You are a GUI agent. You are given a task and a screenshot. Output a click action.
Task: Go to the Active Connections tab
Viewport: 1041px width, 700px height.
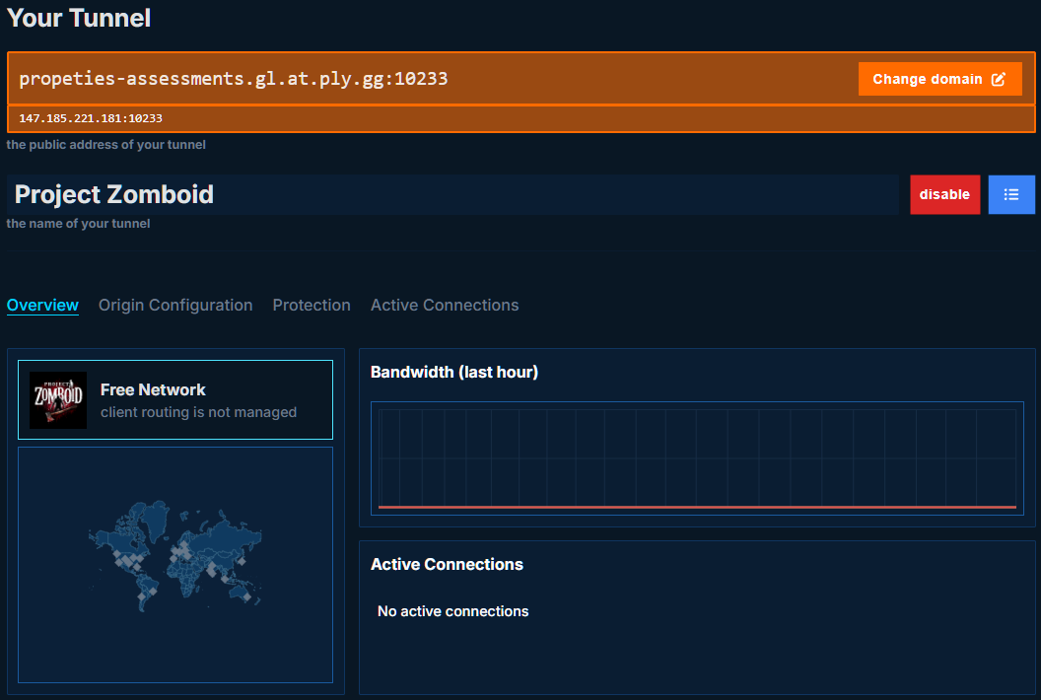[x=445, y=305]
